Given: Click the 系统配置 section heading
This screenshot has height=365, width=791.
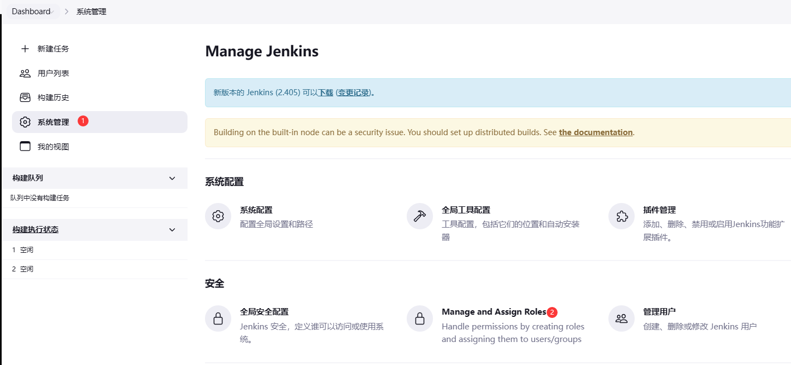Looking at the screenshot, I should coord(224,182).
